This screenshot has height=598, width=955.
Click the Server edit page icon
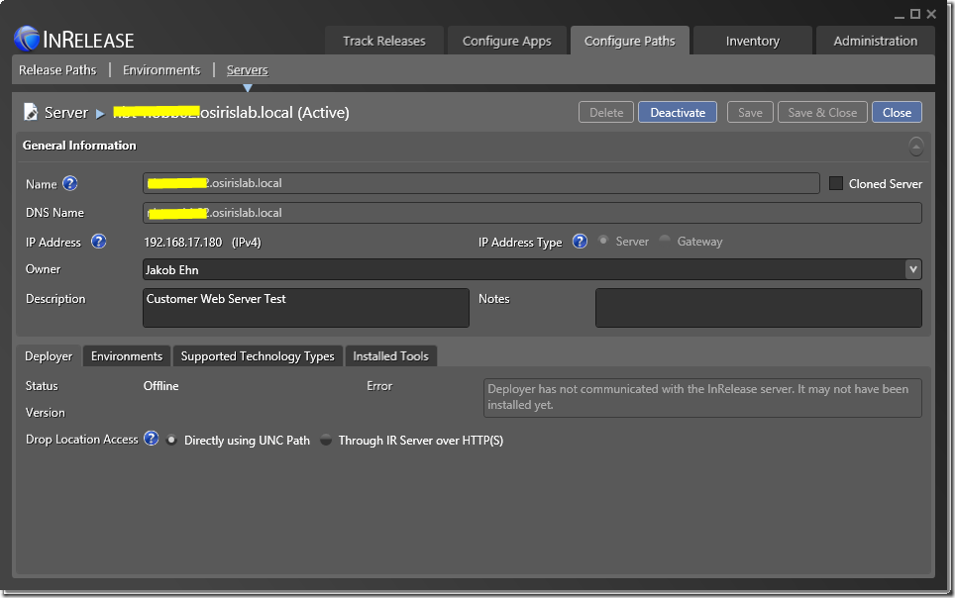[31, 112]
